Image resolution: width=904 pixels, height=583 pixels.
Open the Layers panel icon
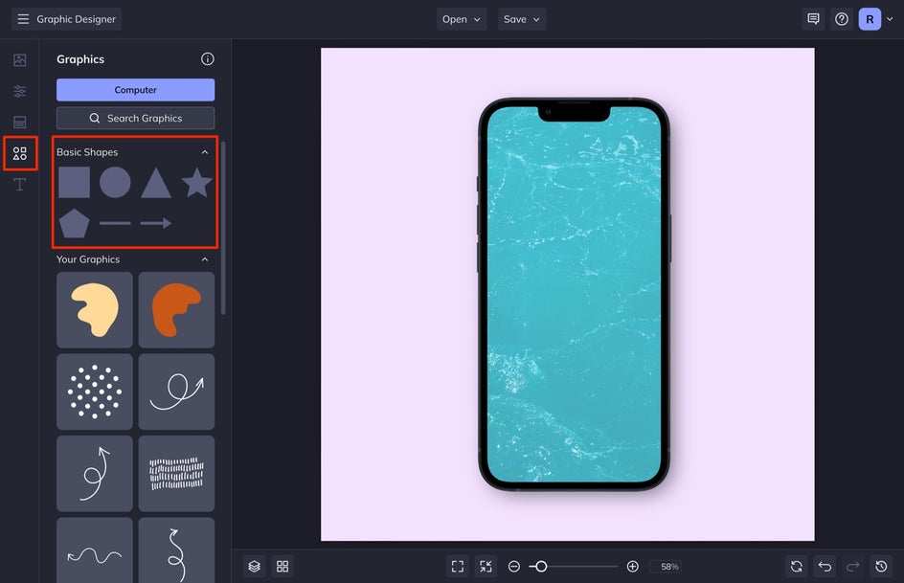tap(255, 567)
